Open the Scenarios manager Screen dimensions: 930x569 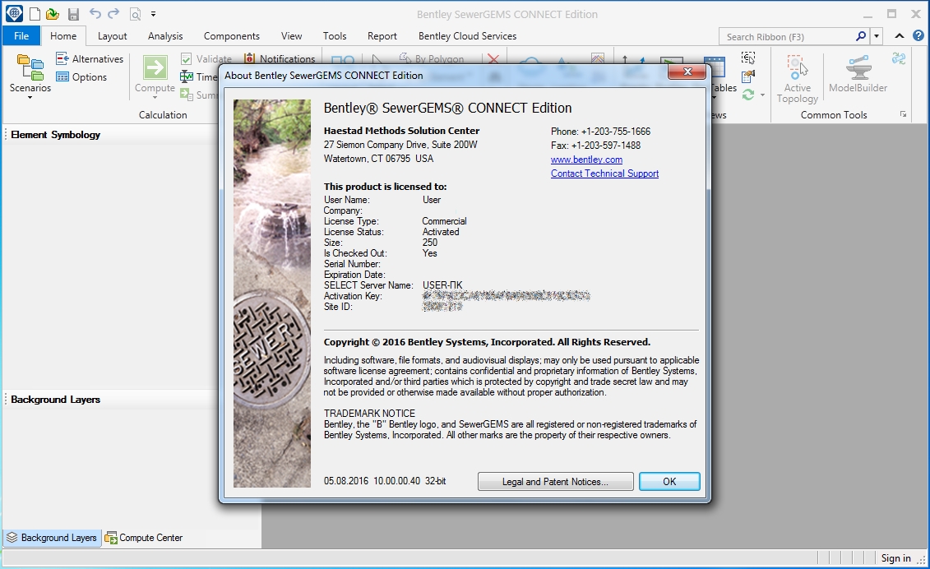click(30, 76)
